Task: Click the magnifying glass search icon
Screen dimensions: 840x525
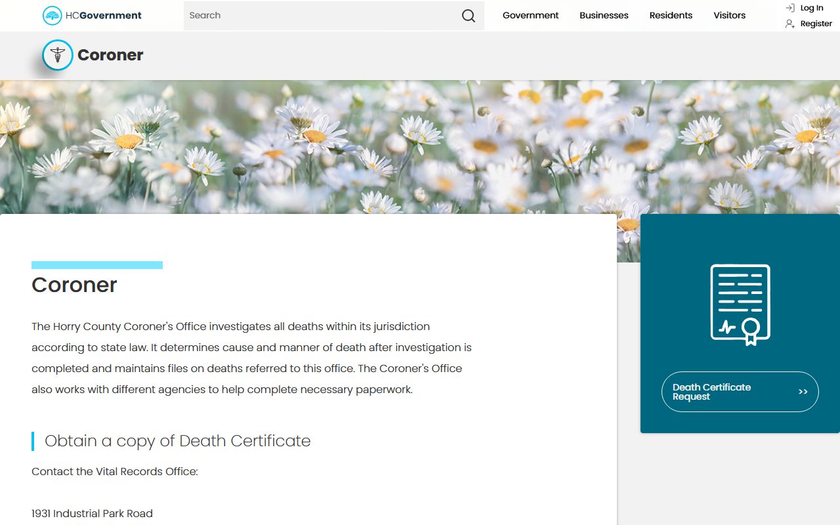Action: pos(469,16)
